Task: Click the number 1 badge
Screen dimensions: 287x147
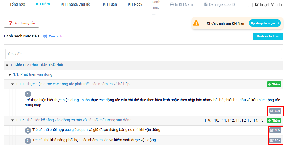Action: click(x=28, y=94)
